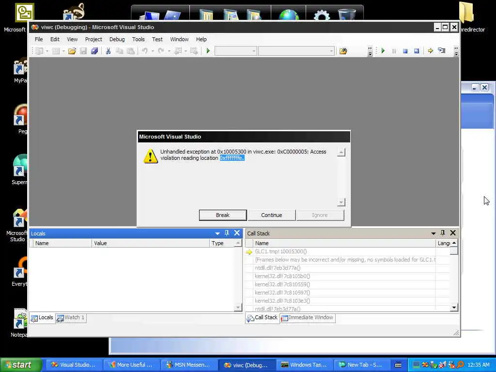
Task: Click the Stop Debugging square icon
Action: (405, 51)
